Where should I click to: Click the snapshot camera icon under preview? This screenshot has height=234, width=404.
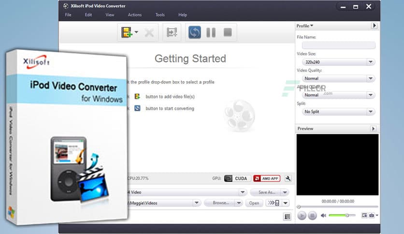tap(371, 215)
